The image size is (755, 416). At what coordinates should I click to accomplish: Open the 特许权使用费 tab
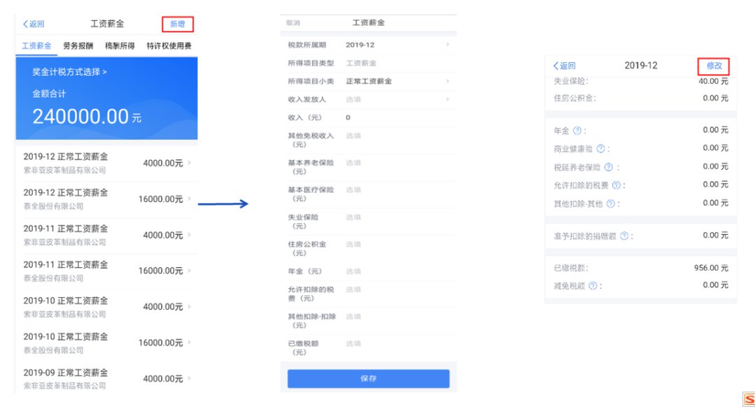[168, 46]
